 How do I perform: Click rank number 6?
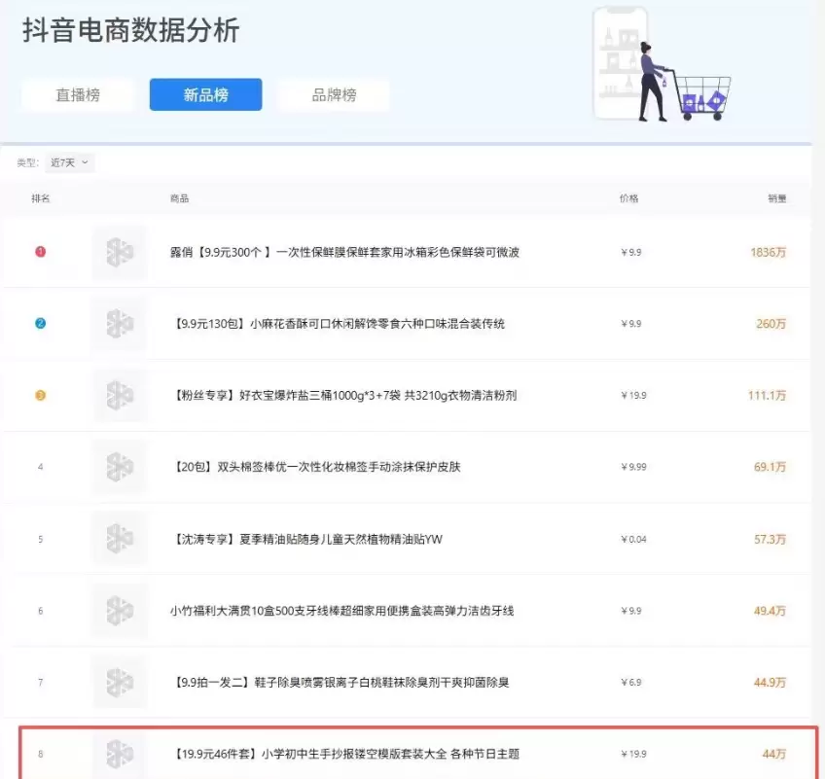pyautogui.click(x=41, y=611)
